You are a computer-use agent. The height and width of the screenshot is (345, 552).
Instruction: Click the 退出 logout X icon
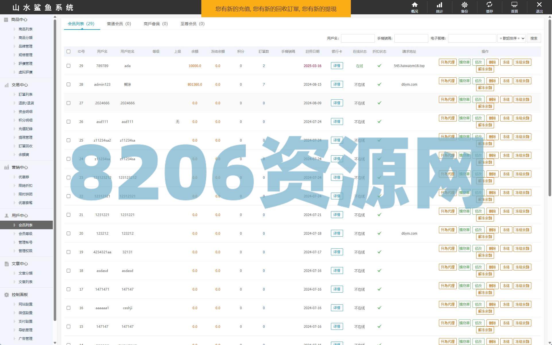click(539, 5)
